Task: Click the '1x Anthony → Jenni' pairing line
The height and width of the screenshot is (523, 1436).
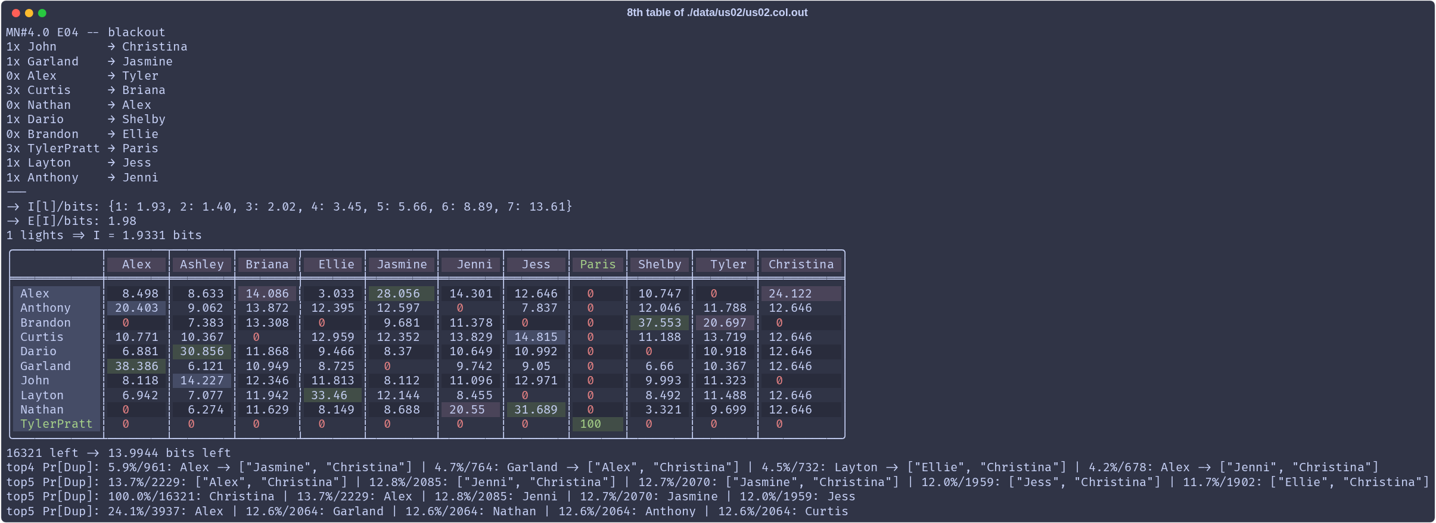Action: (82, 177)
